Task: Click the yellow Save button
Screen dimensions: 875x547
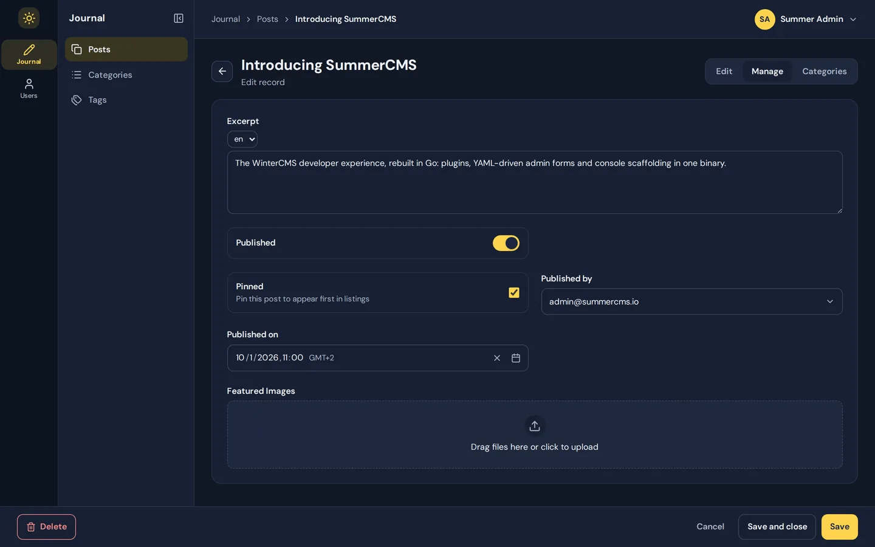Action: click(840, 527)
